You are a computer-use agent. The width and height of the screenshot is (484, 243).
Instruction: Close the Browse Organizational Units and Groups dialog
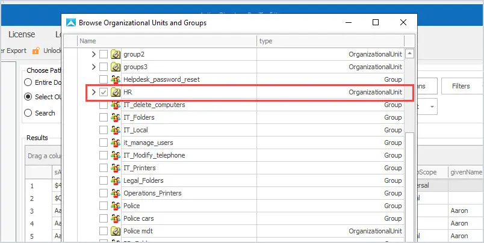[x=403, y=22]
